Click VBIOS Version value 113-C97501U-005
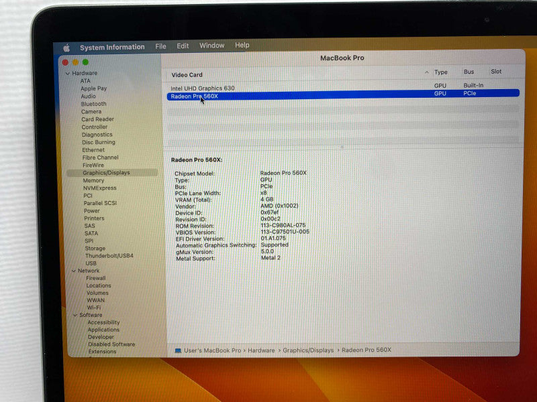Viewport: 537px width, 402px height. pyautogui.click(x=285, y=232)
